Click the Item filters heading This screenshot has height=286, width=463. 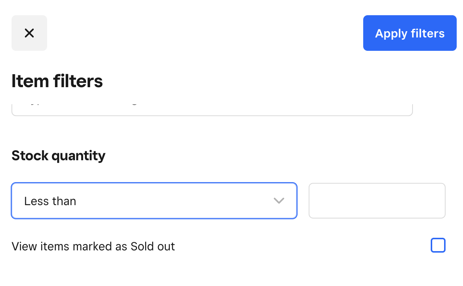point(57,81)
